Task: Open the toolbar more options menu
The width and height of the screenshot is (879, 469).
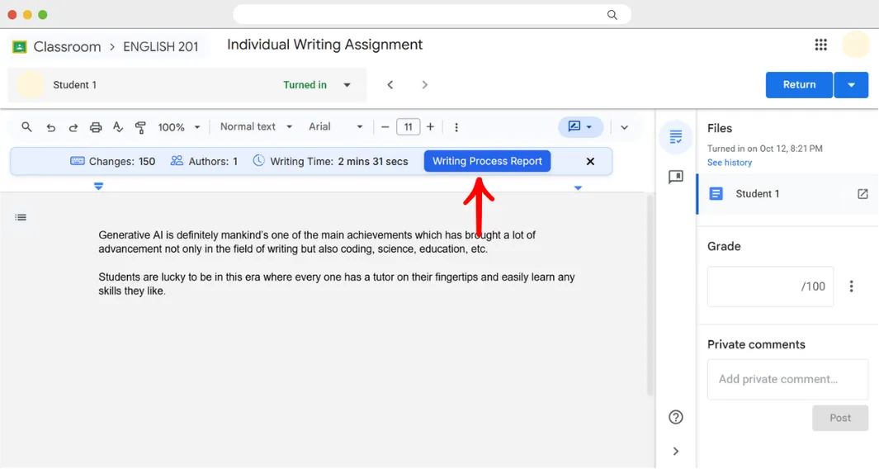Action: coord(456,127)
